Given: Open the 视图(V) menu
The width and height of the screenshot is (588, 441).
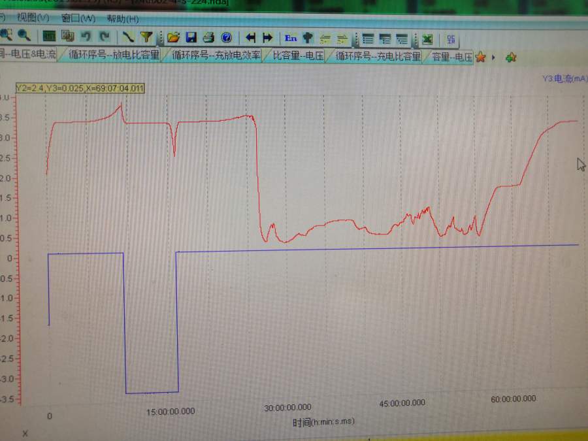Looking at the screenshot, I should pyautogui.click(x=33, y=18).
